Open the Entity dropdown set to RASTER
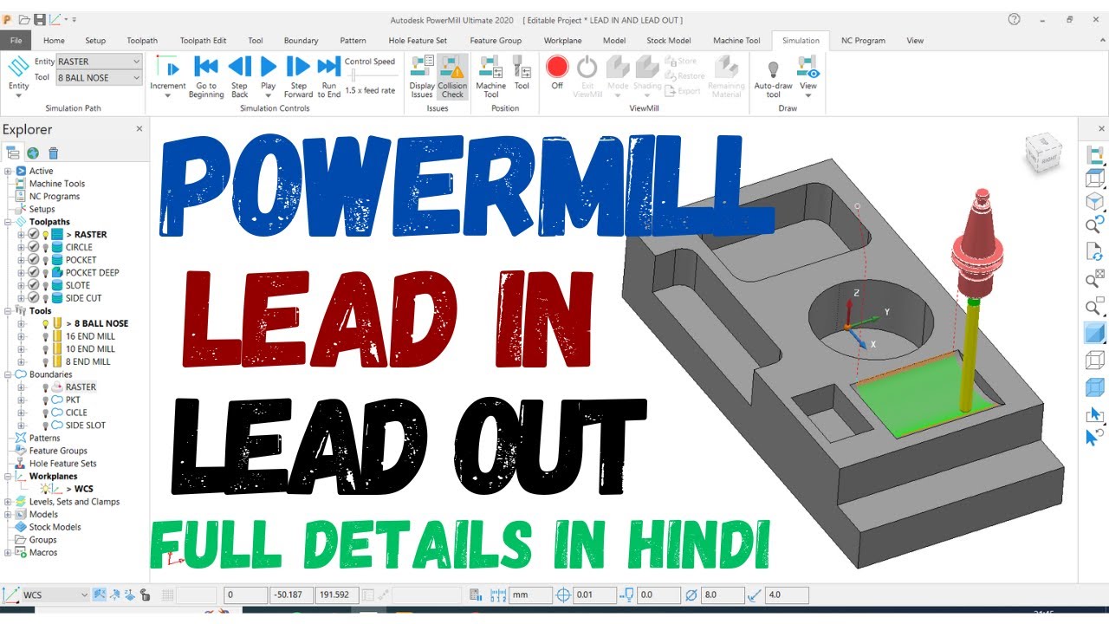This screenshot has width=1109, height=624. click(x=99, y=62)
